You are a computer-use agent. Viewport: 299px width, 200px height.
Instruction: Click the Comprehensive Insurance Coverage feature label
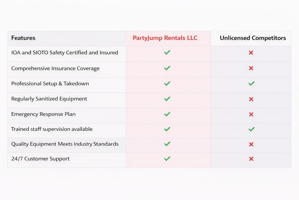[x=55, y=69]
